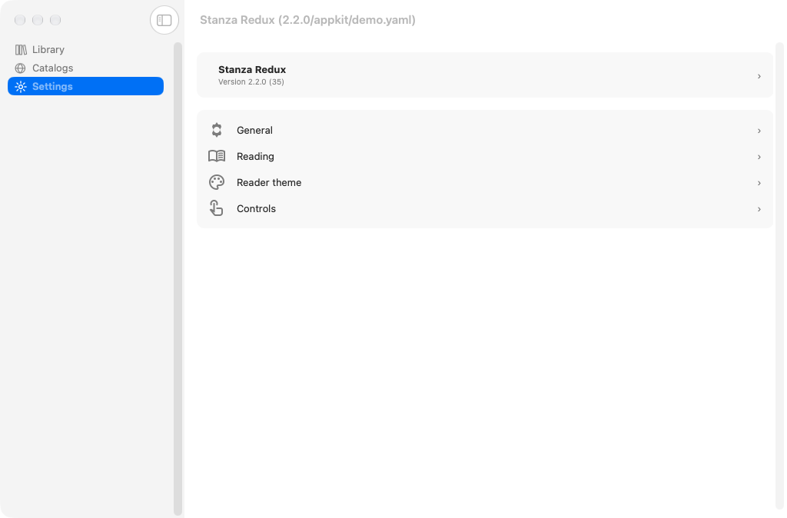
Task: Expand the Stanza Redux row chevron
Action: [x=759, y=76]
